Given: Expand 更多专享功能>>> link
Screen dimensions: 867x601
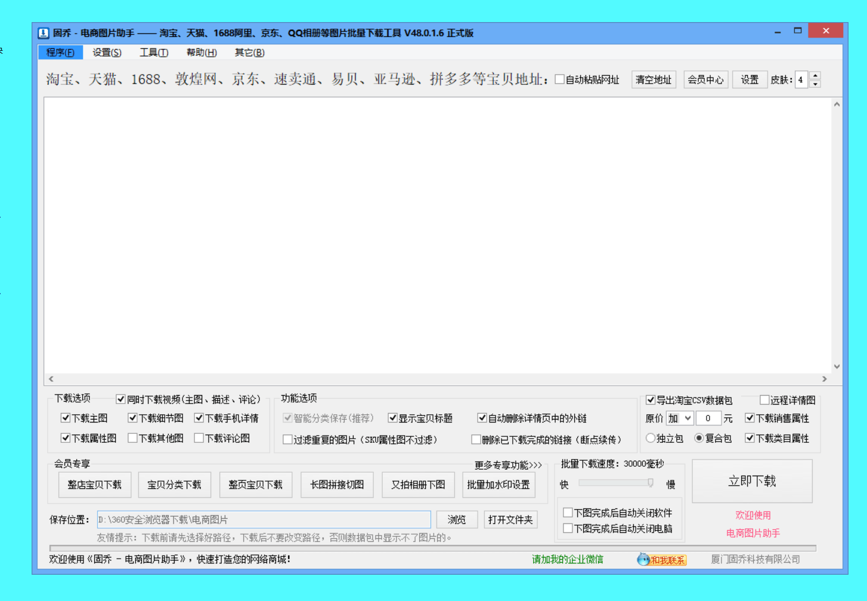Looking at the screenshot, I should 508,465.
